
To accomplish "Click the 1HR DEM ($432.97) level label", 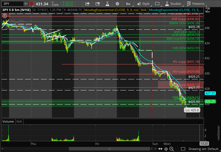I will point(186,48).
